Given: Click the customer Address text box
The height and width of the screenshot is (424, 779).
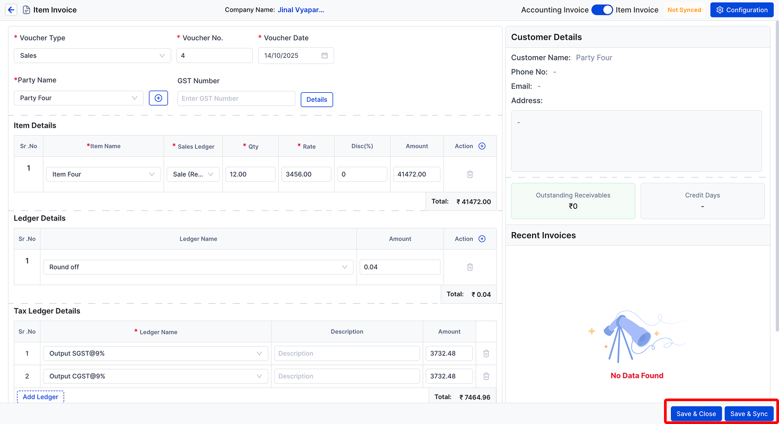Looking at the screenshot, I should [x=636, y=141].
